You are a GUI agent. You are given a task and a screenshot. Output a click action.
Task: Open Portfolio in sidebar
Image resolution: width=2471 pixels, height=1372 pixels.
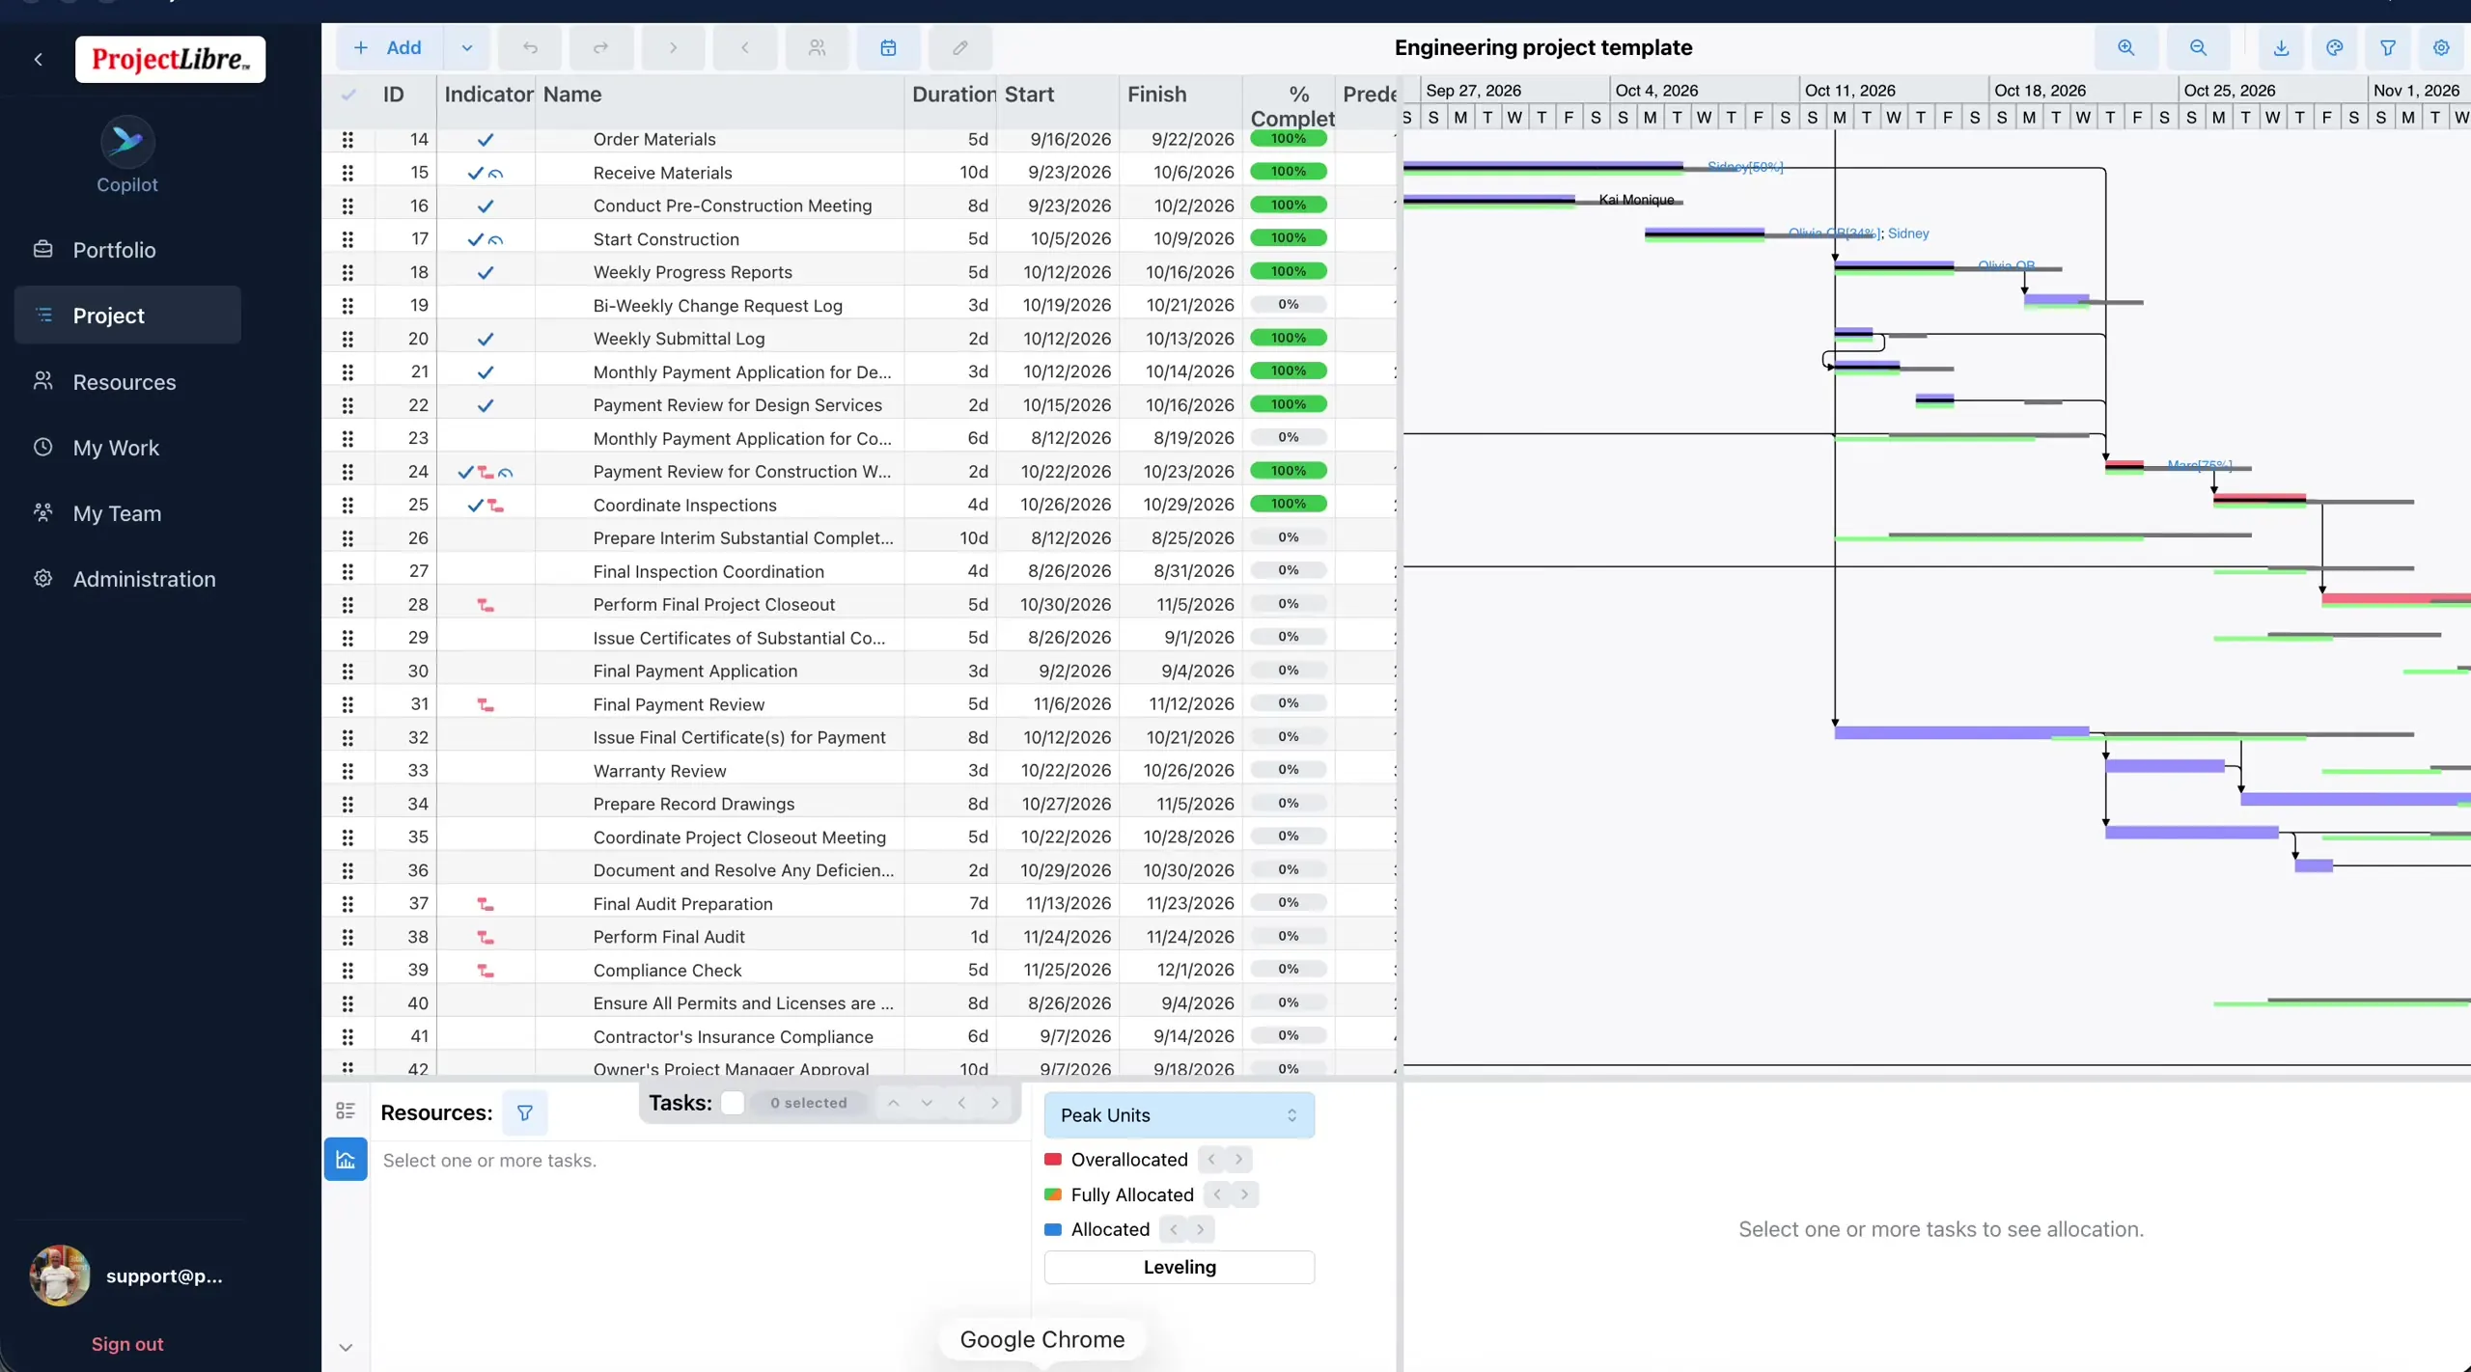pos(127,250)
